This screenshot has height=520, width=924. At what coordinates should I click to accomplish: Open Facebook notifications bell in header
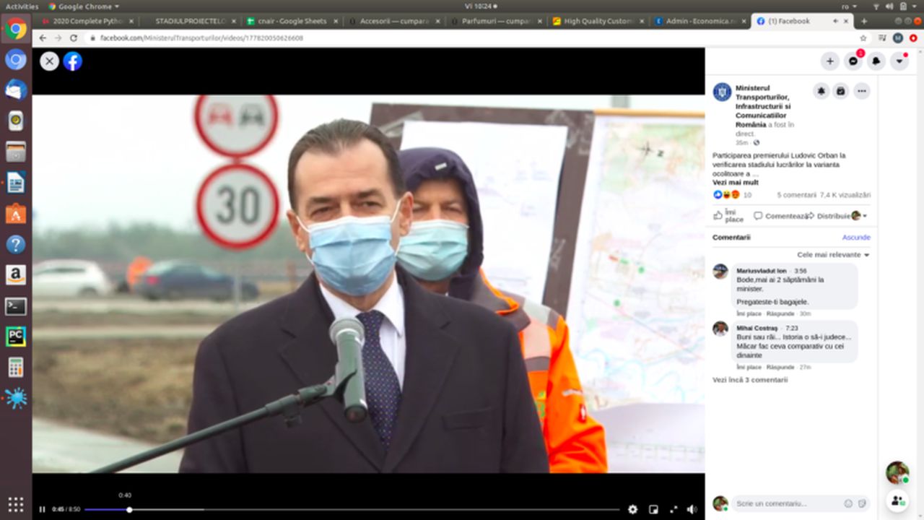876,61
